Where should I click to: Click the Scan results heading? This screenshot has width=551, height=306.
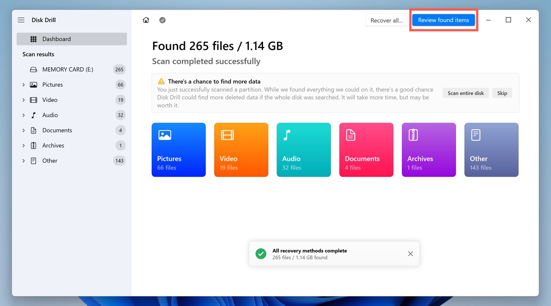[38, 54]
